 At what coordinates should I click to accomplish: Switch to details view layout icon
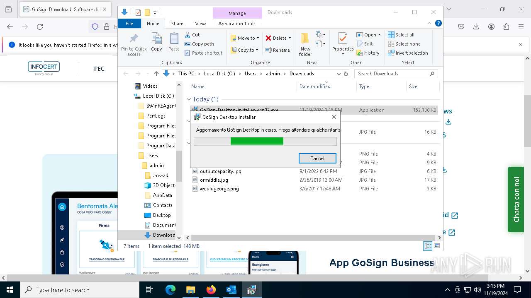click(427, 246)
